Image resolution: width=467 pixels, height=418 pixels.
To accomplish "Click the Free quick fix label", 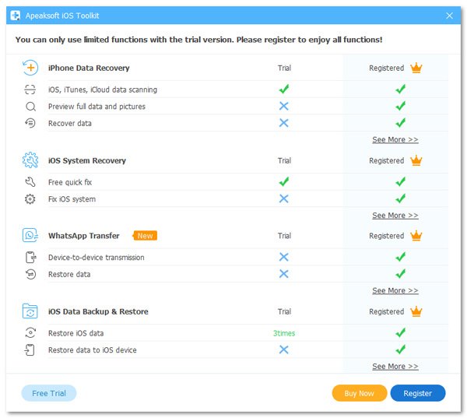I will coord(70,182).
